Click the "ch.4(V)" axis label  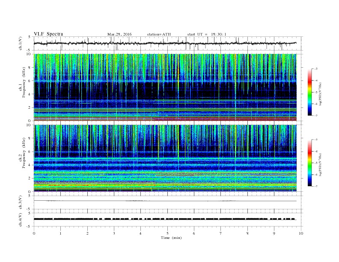[x=21, y=220]
